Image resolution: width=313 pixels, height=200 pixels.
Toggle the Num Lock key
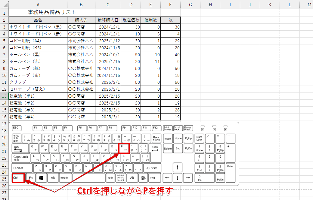[199, 138]
